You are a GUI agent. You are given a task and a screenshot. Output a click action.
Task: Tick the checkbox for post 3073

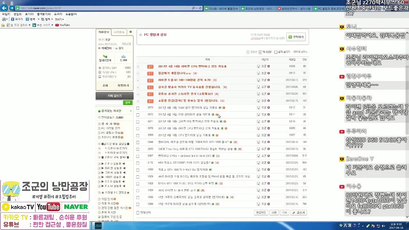(138, 108)
